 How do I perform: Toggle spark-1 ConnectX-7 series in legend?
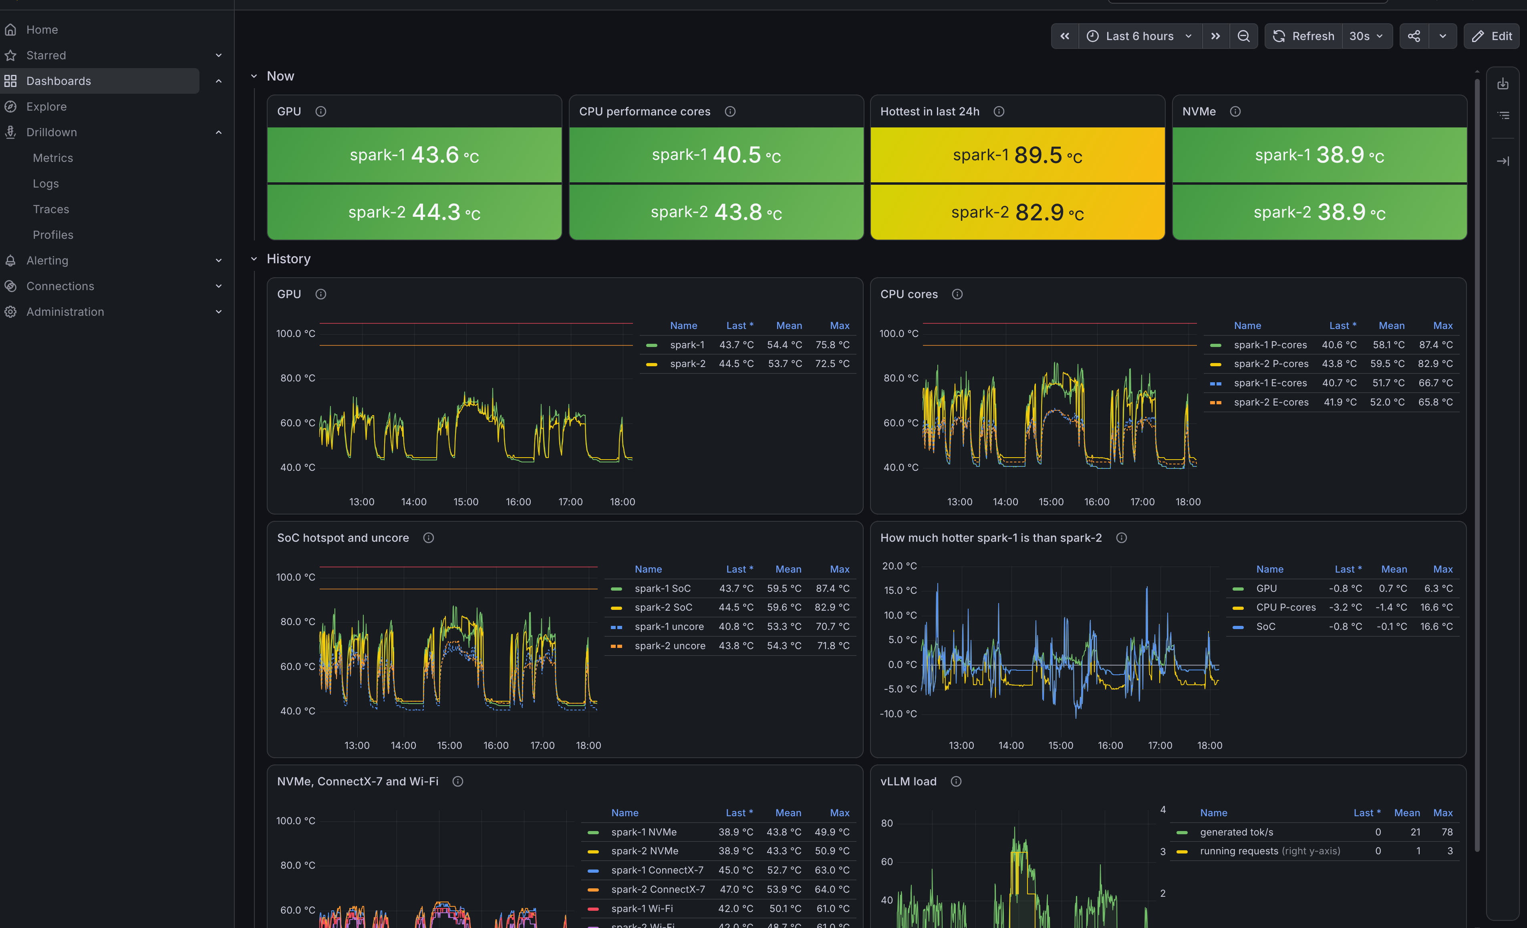click(x=657, y=870)
